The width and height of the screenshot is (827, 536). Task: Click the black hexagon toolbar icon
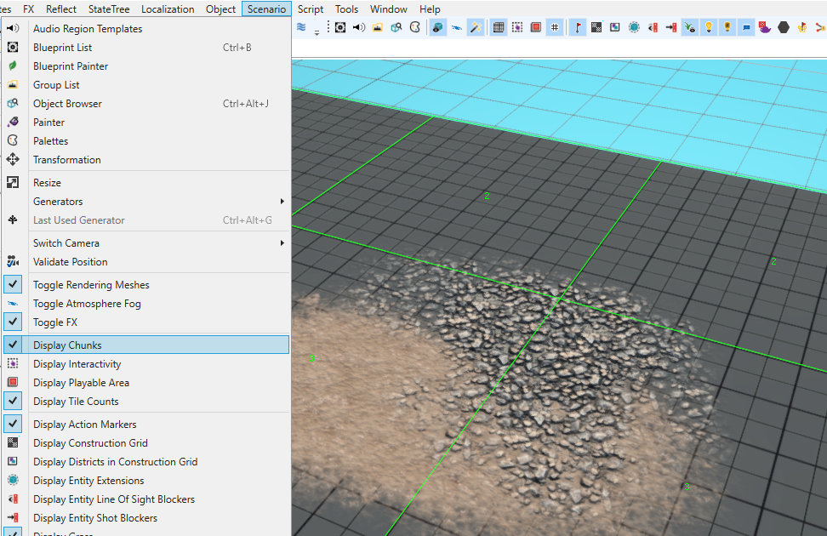[x=784, y=27]
